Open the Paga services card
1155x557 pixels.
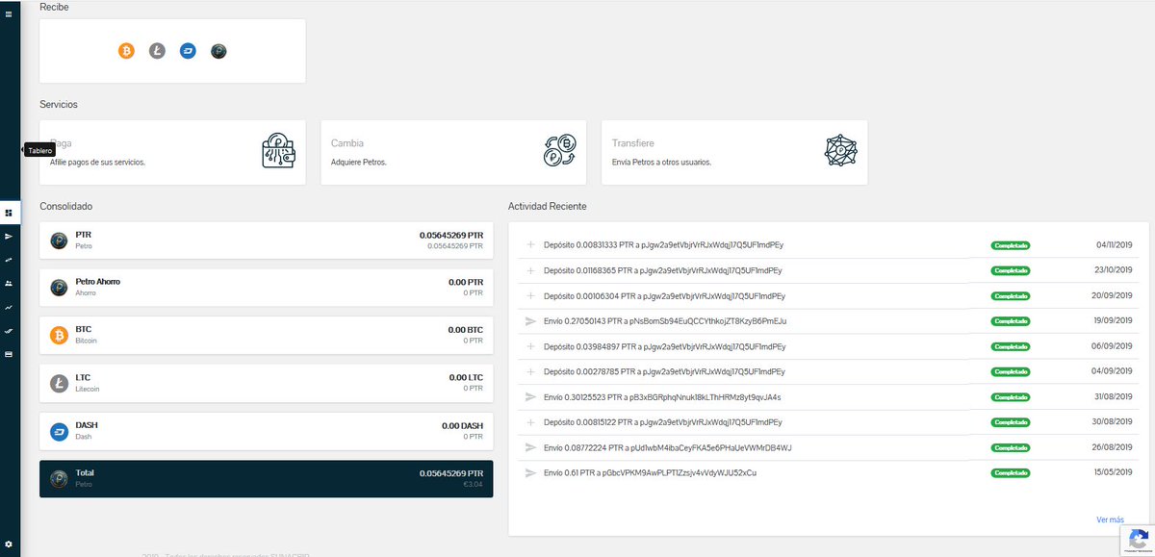pos(172,152)
